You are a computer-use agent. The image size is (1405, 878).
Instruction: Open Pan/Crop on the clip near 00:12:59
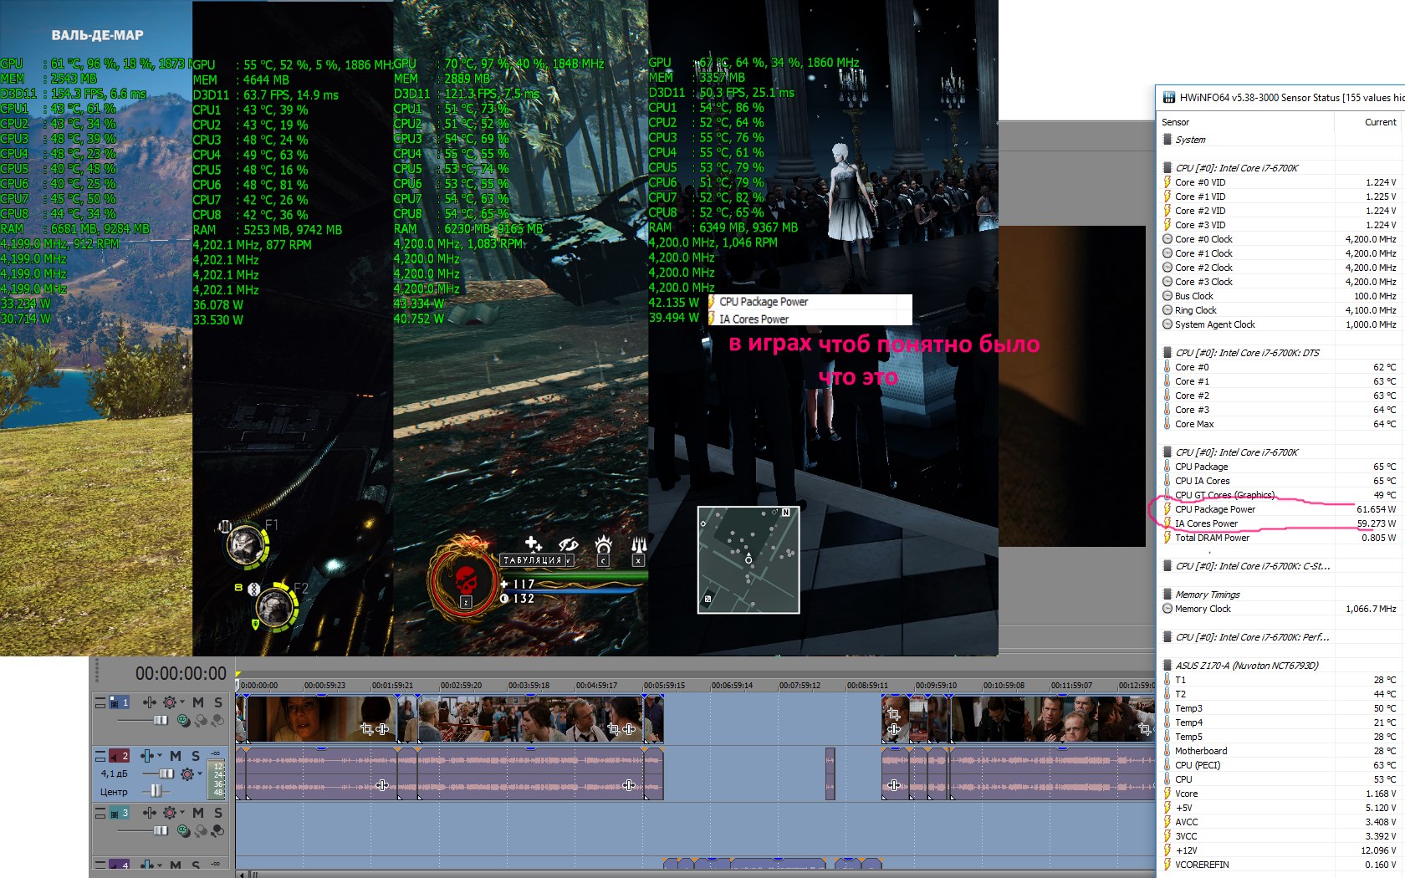[1145, 729]
